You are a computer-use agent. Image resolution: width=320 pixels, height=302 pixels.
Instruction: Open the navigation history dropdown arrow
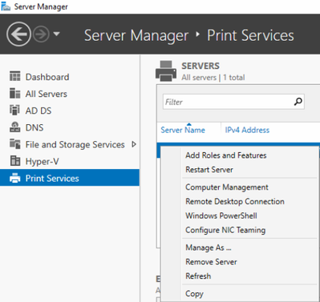[x=56, y=34]
